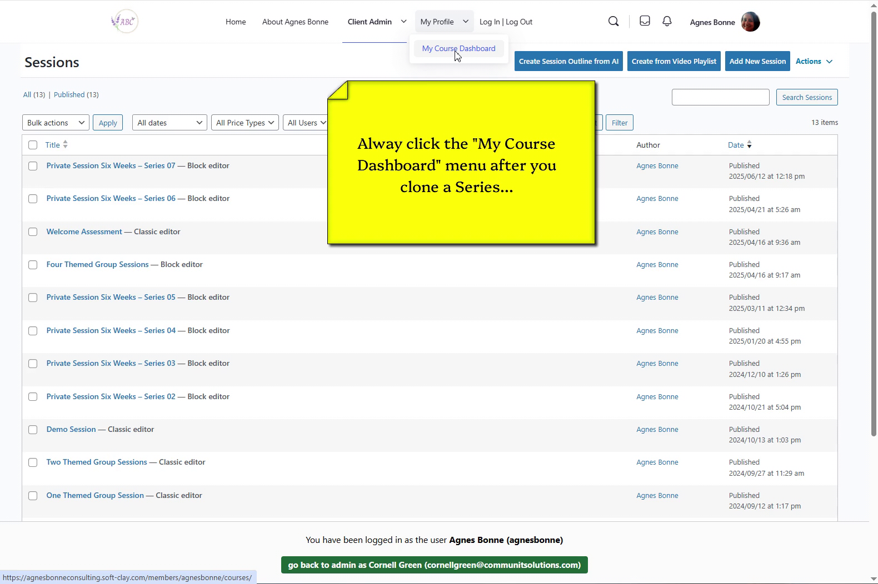Open the messages inbox icon
Image resolution: width=878 pixels, height=584 pixels.
645,21
